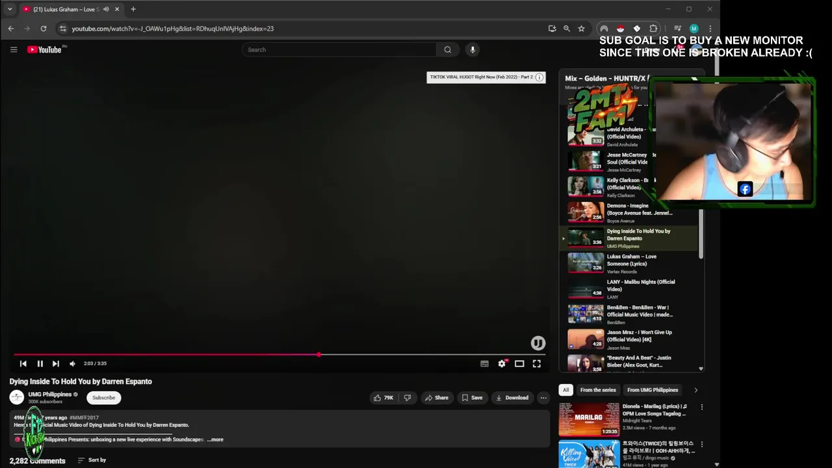This screenshot has height=468, width=832.
Task: Open a new browser tab
Action: 133,9
